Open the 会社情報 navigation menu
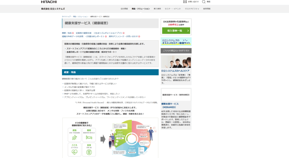The image size is (289, 158). [x=124, y=9]
